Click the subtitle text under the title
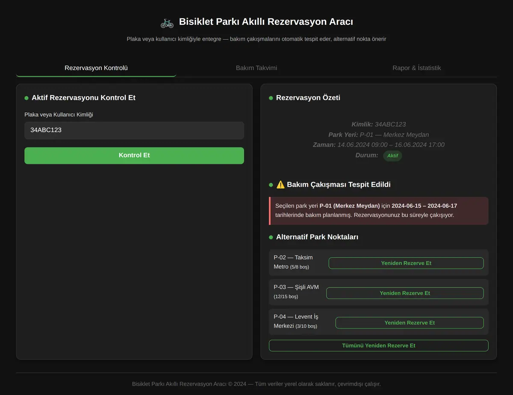This screenshot has height=395, width=513. click(256, 39)
